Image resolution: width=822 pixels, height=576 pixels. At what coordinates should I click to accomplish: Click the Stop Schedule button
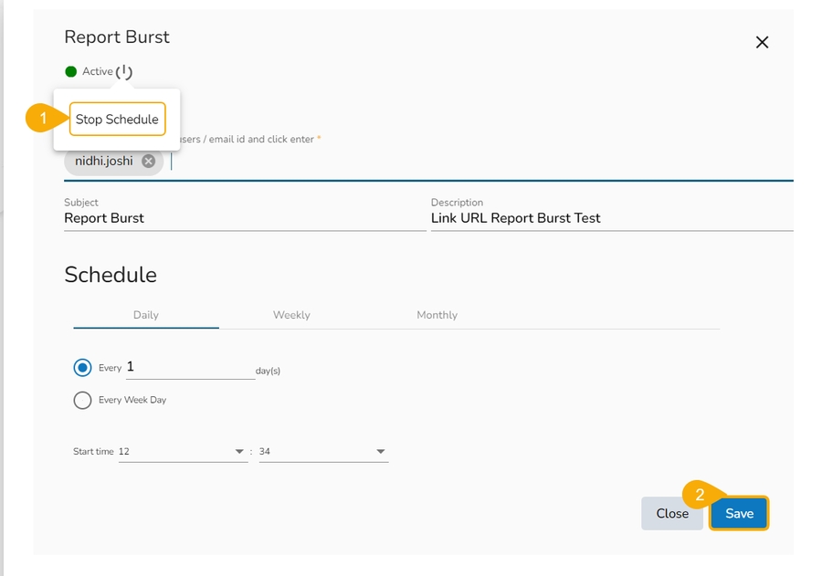click(x=117, y=120)
